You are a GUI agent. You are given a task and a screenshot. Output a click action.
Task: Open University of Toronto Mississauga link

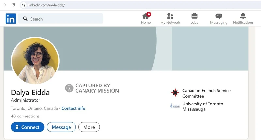[203, 106]
